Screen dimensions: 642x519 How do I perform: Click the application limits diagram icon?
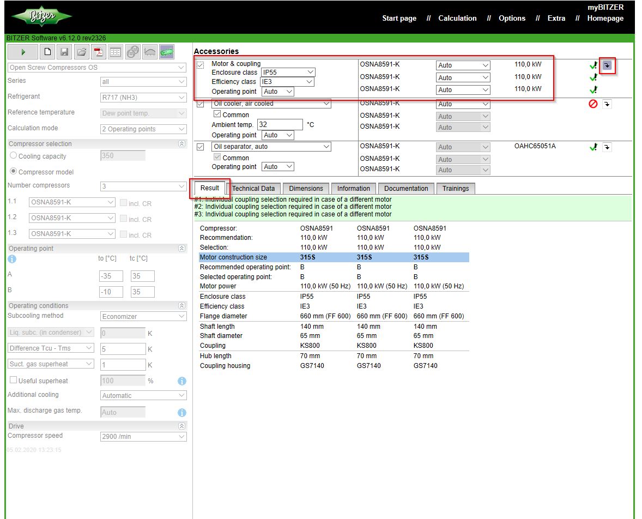pyautogui.click(x=149, y=52)
